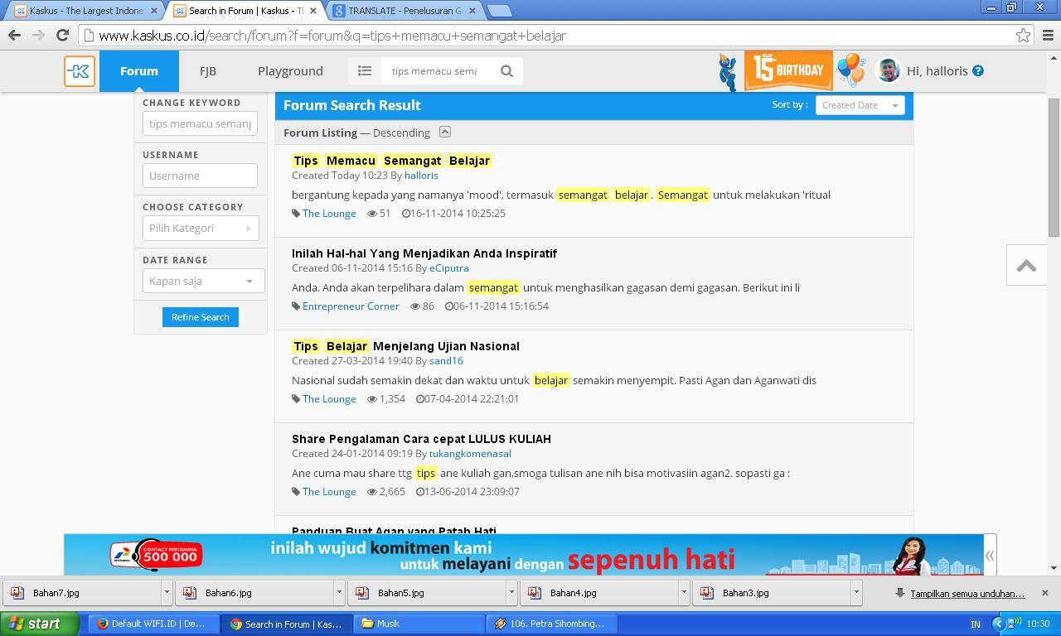Image resolution: width=1061 pixels, height=636 pixels.
Task: Open the Entrepreneur Corner category link
Action: (x=351, y=306)
